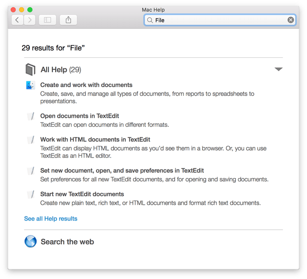Click the globe icon for web search
The height and width of the screenshot is (279, 307).
tap(30, 242)
